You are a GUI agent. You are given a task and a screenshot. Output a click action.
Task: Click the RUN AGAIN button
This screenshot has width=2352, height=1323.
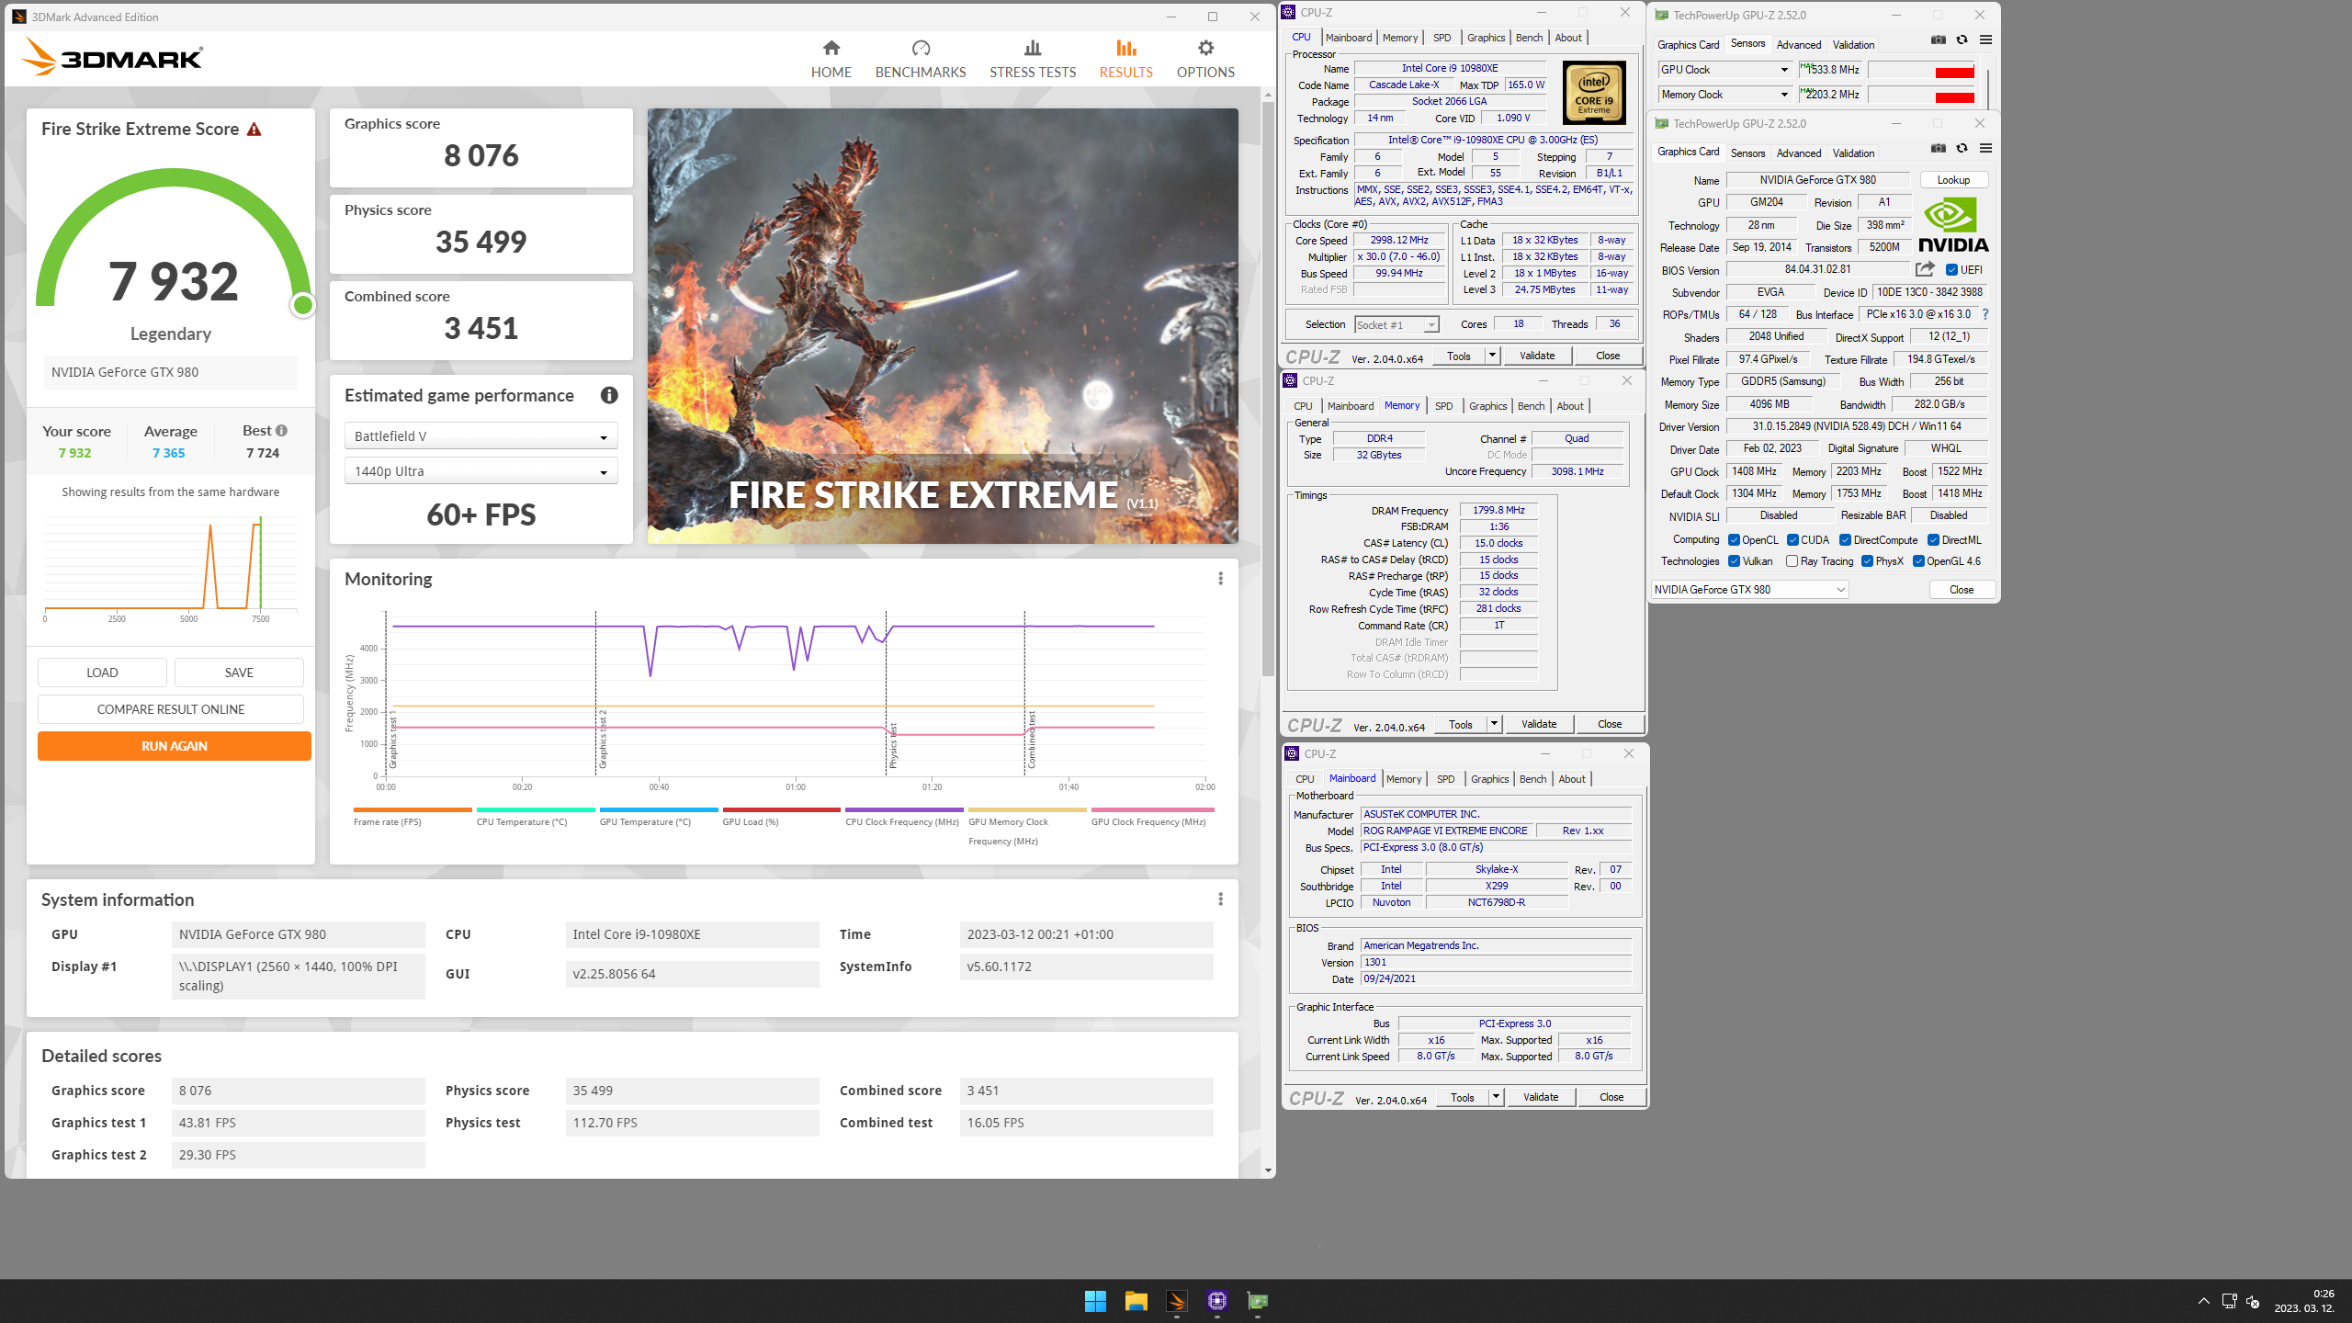175,746
